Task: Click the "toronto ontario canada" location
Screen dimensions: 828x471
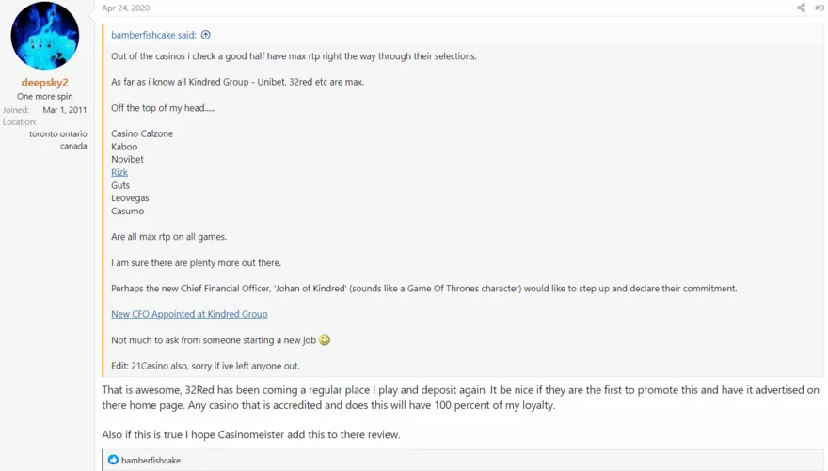Action: click(x=58, y=140)
